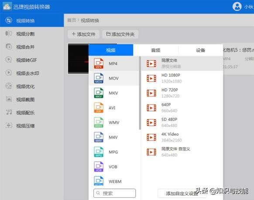
Task: Click the film icon beside 640P
Action: pyautogui.click(x=151, y=108)
